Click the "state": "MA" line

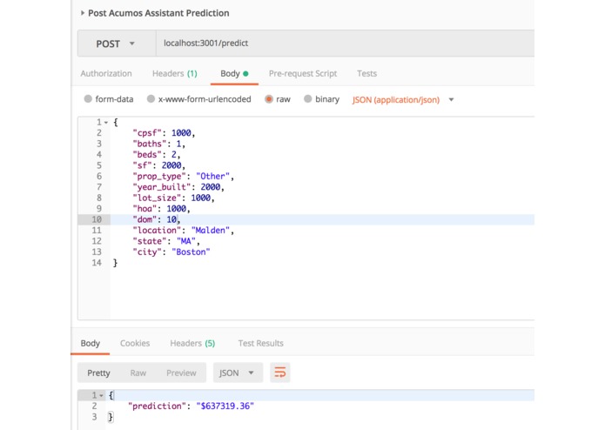point(166,241)
